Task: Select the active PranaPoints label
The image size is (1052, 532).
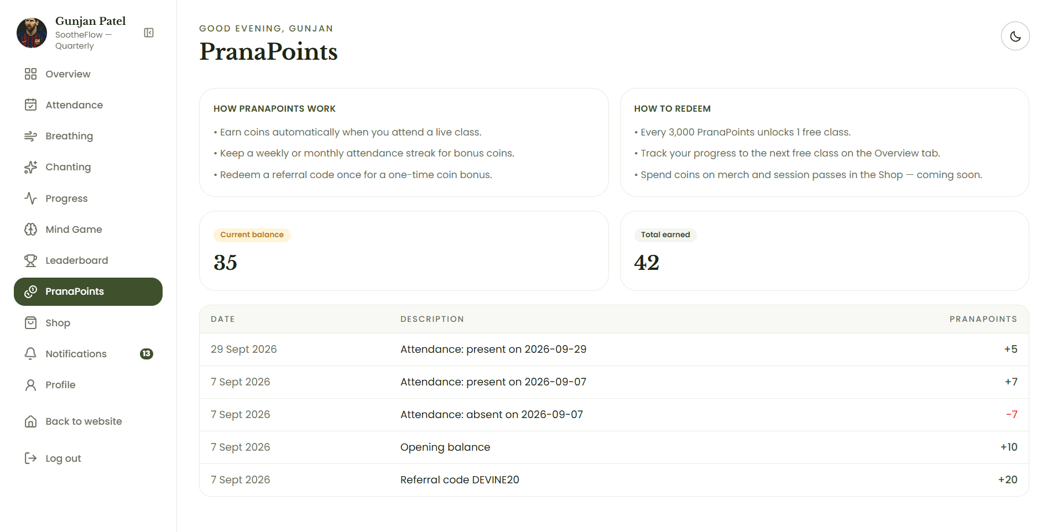Action: click(75, 291)
